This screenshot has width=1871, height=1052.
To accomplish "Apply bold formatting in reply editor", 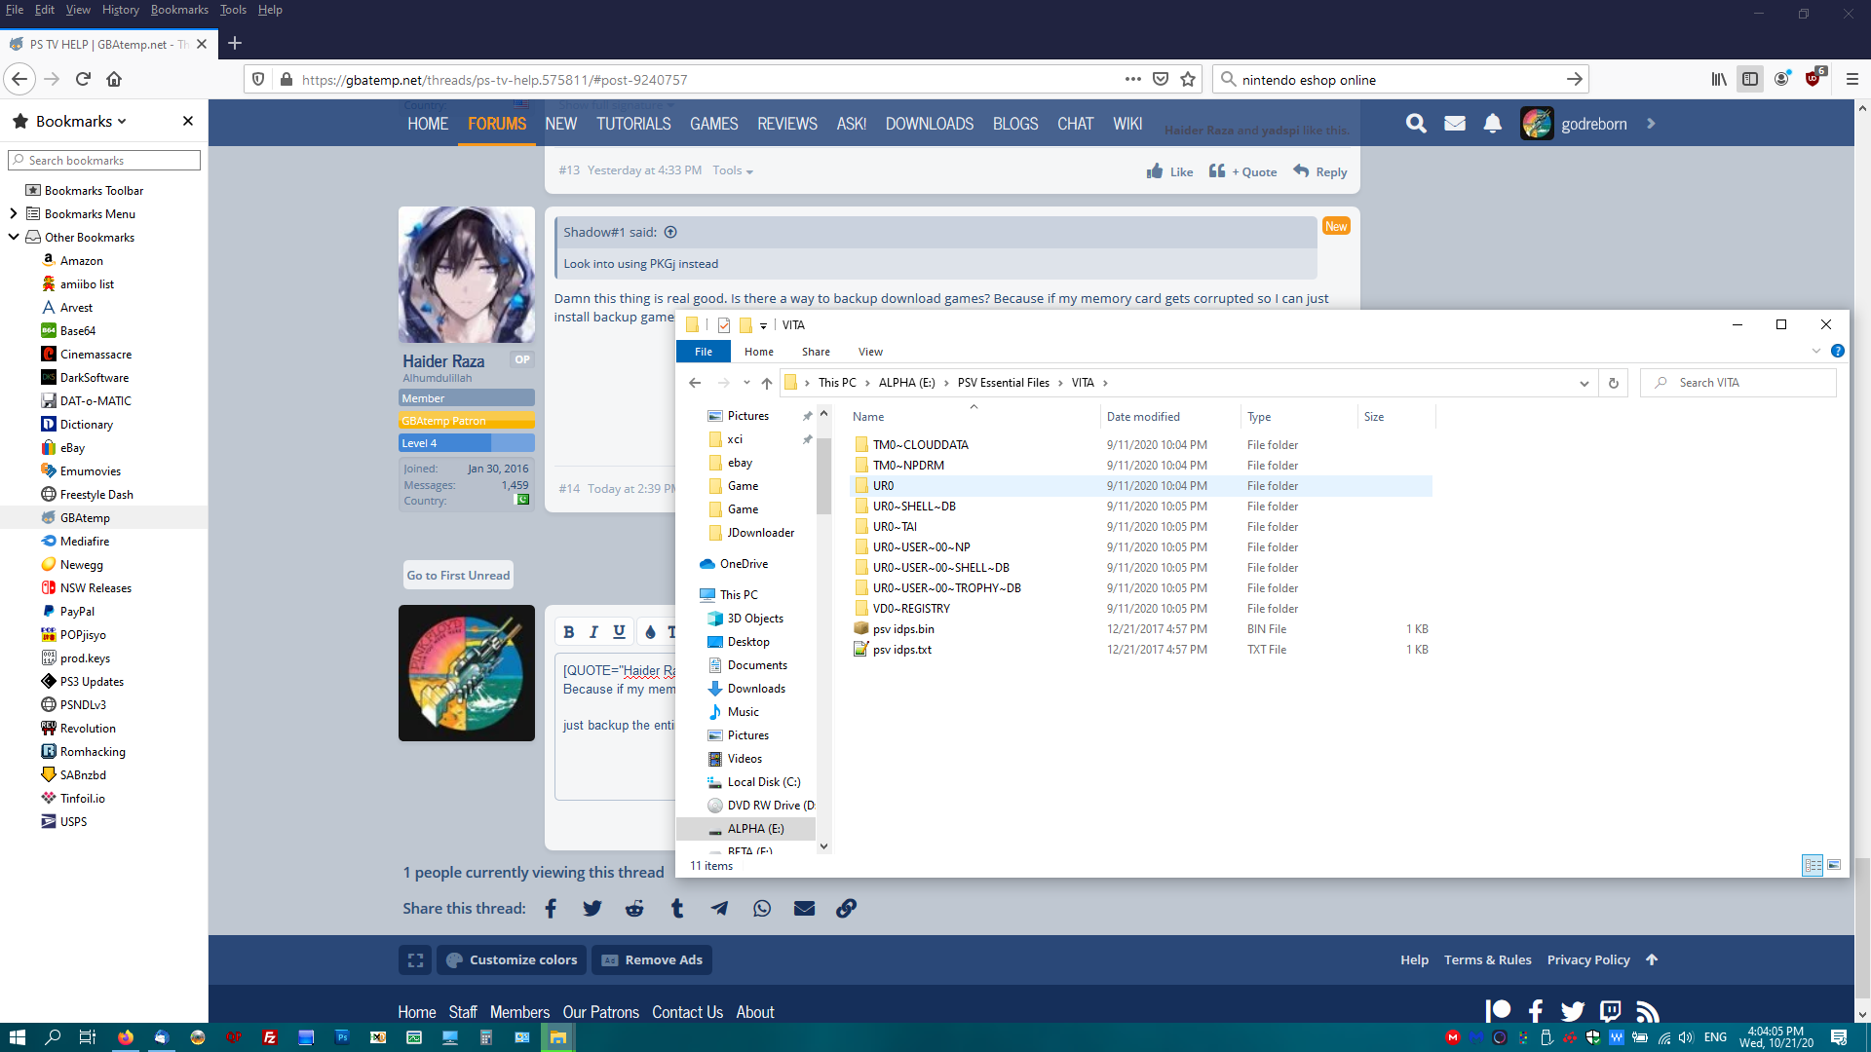I will (569, 632).
